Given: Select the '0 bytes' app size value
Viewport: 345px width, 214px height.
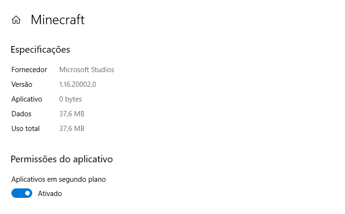Looking at the screenshot, I should pyautogui.click(x=70, y=99).
